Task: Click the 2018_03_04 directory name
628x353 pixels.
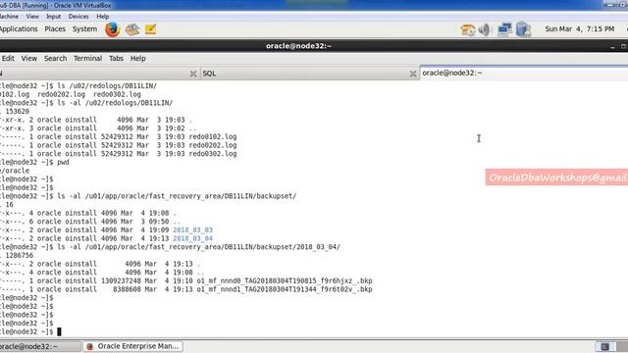Action: pyautogui.click(x=192, y=238)
